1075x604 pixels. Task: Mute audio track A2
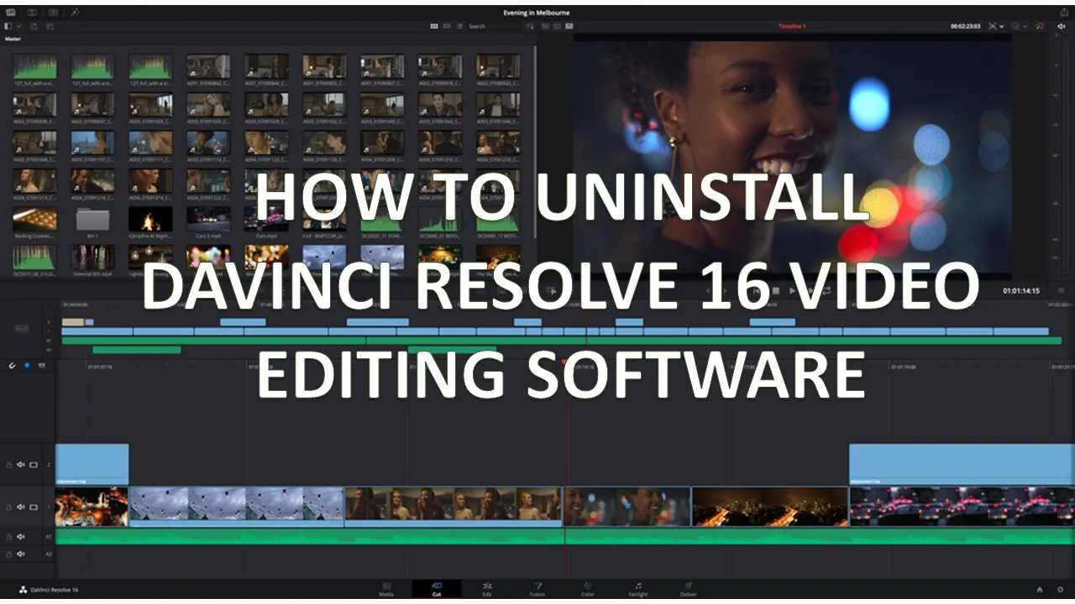[21, 554]
